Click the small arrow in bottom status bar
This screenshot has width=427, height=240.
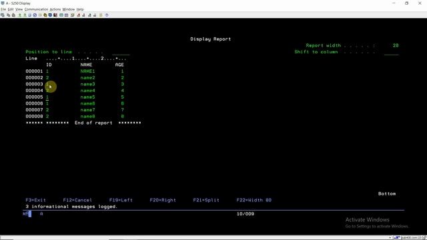[390, 238]
